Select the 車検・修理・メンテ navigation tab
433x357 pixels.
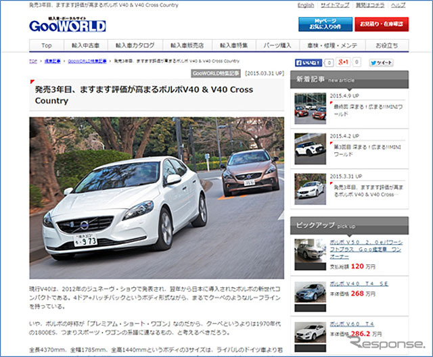(332, 45)
